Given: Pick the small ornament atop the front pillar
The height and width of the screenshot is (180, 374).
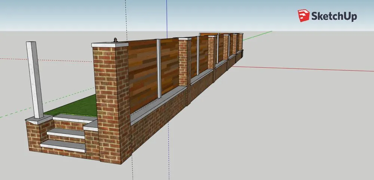Looking at the screenshot, I should pos(116,40).
